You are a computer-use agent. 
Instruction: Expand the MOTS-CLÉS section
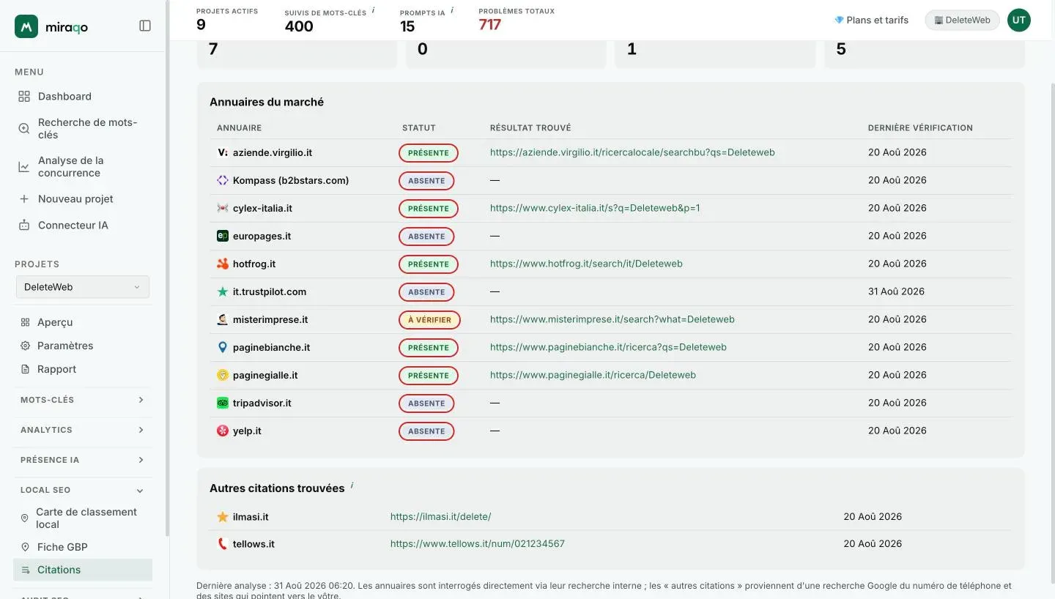[x=83, y=400]
